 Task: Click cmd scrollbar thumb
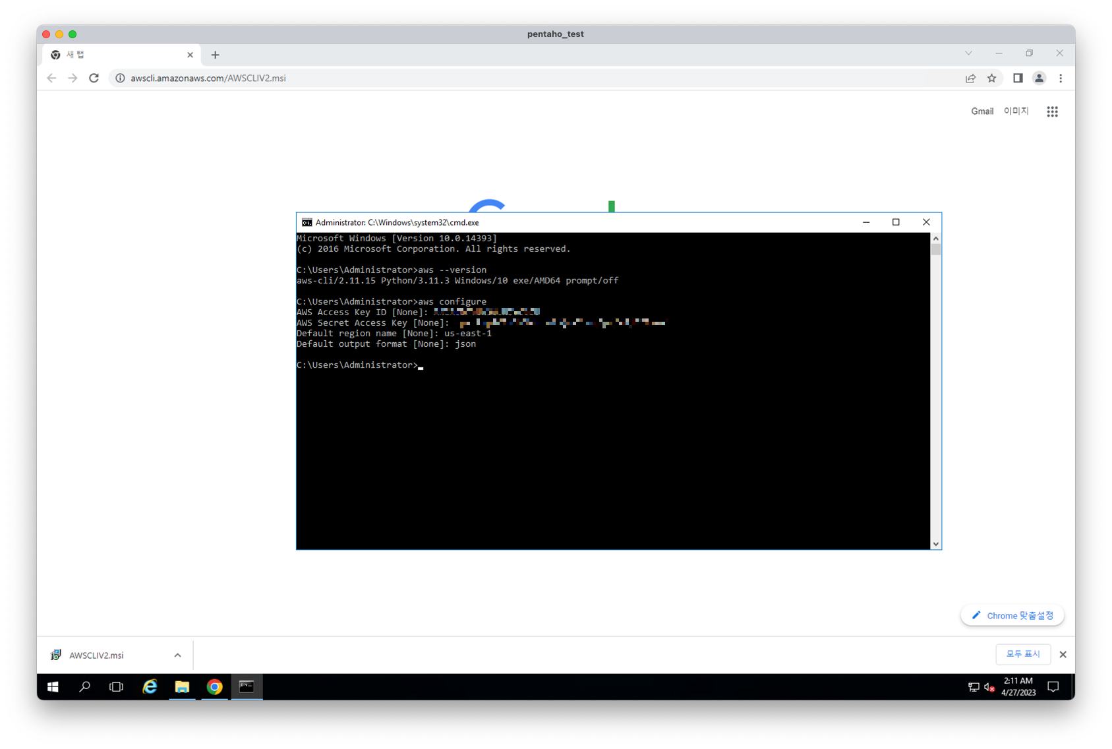coord(935,250)
